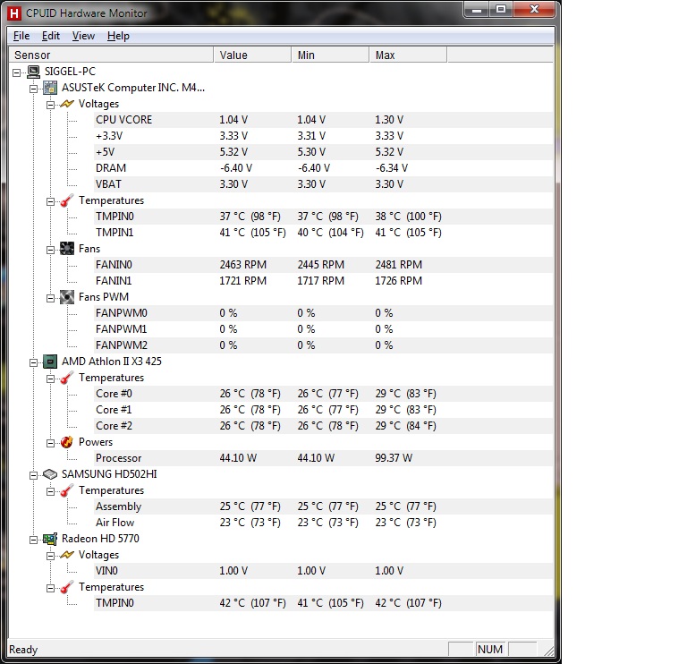Collapse the Fans group
Viewport: 687px width, 664px height.
tap(50, 250)
